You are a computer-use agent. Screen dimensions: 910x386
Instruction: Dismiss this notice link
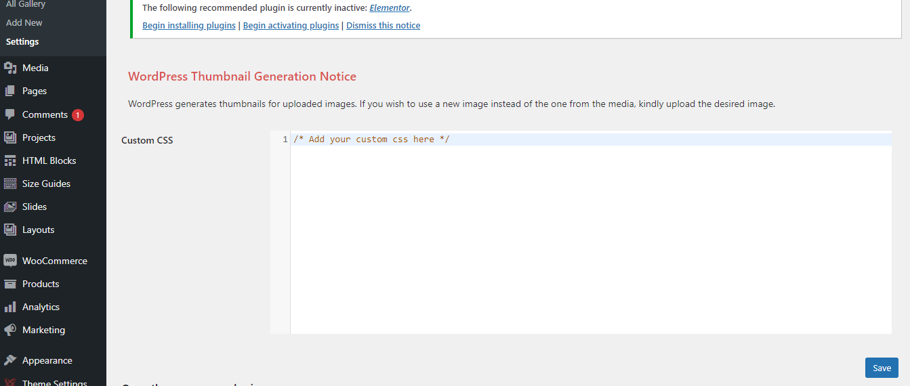click(383, 26)
